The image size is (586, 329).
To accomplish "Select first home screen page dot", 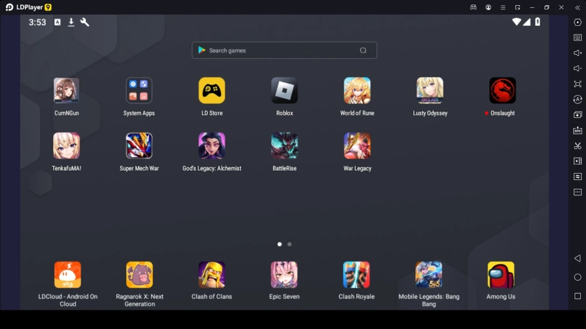I will pyautogui.click(x=279, y=244).
